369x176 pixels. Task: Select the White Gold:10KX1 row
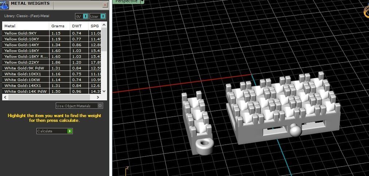[x=52, y=74]
